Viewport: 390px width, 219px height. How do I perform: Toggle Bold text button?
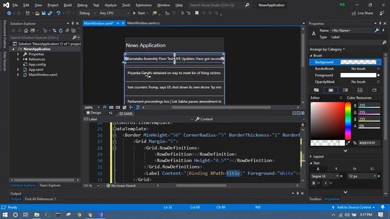click(313, 183)
